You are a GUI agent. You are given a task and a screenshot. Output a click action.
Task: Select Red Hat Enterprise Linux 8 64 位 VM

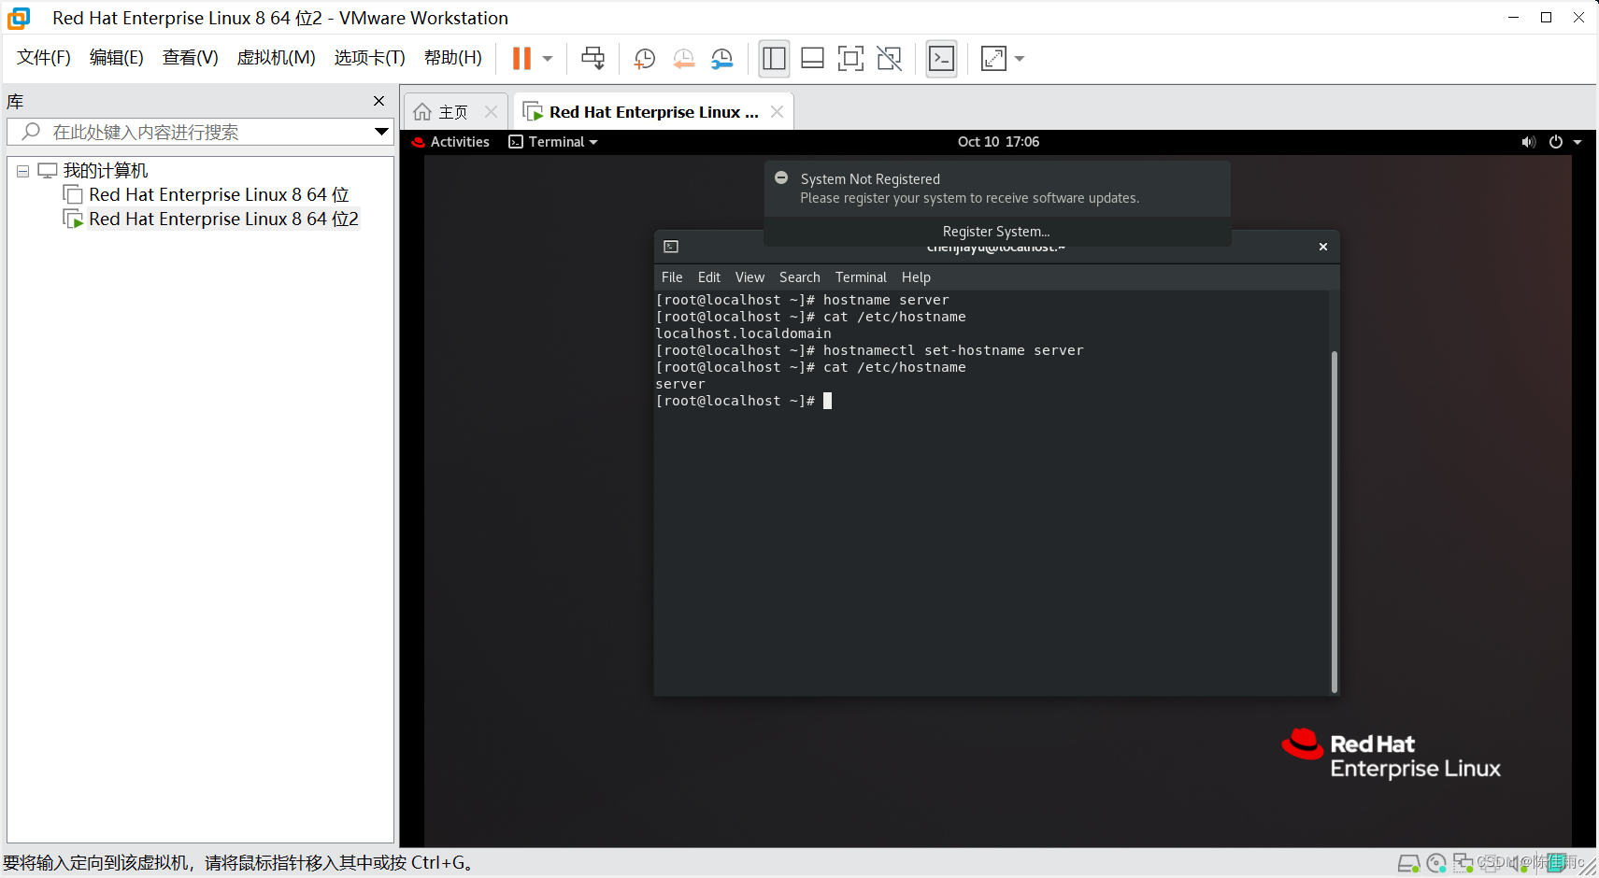[219, 194]
